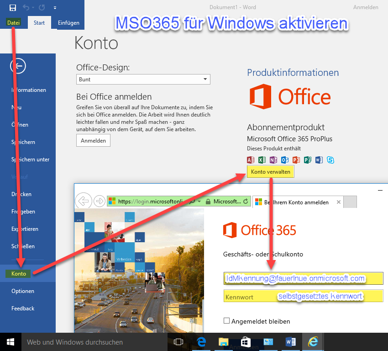Choose Speichern in the side menu

[x=23, y=142]
